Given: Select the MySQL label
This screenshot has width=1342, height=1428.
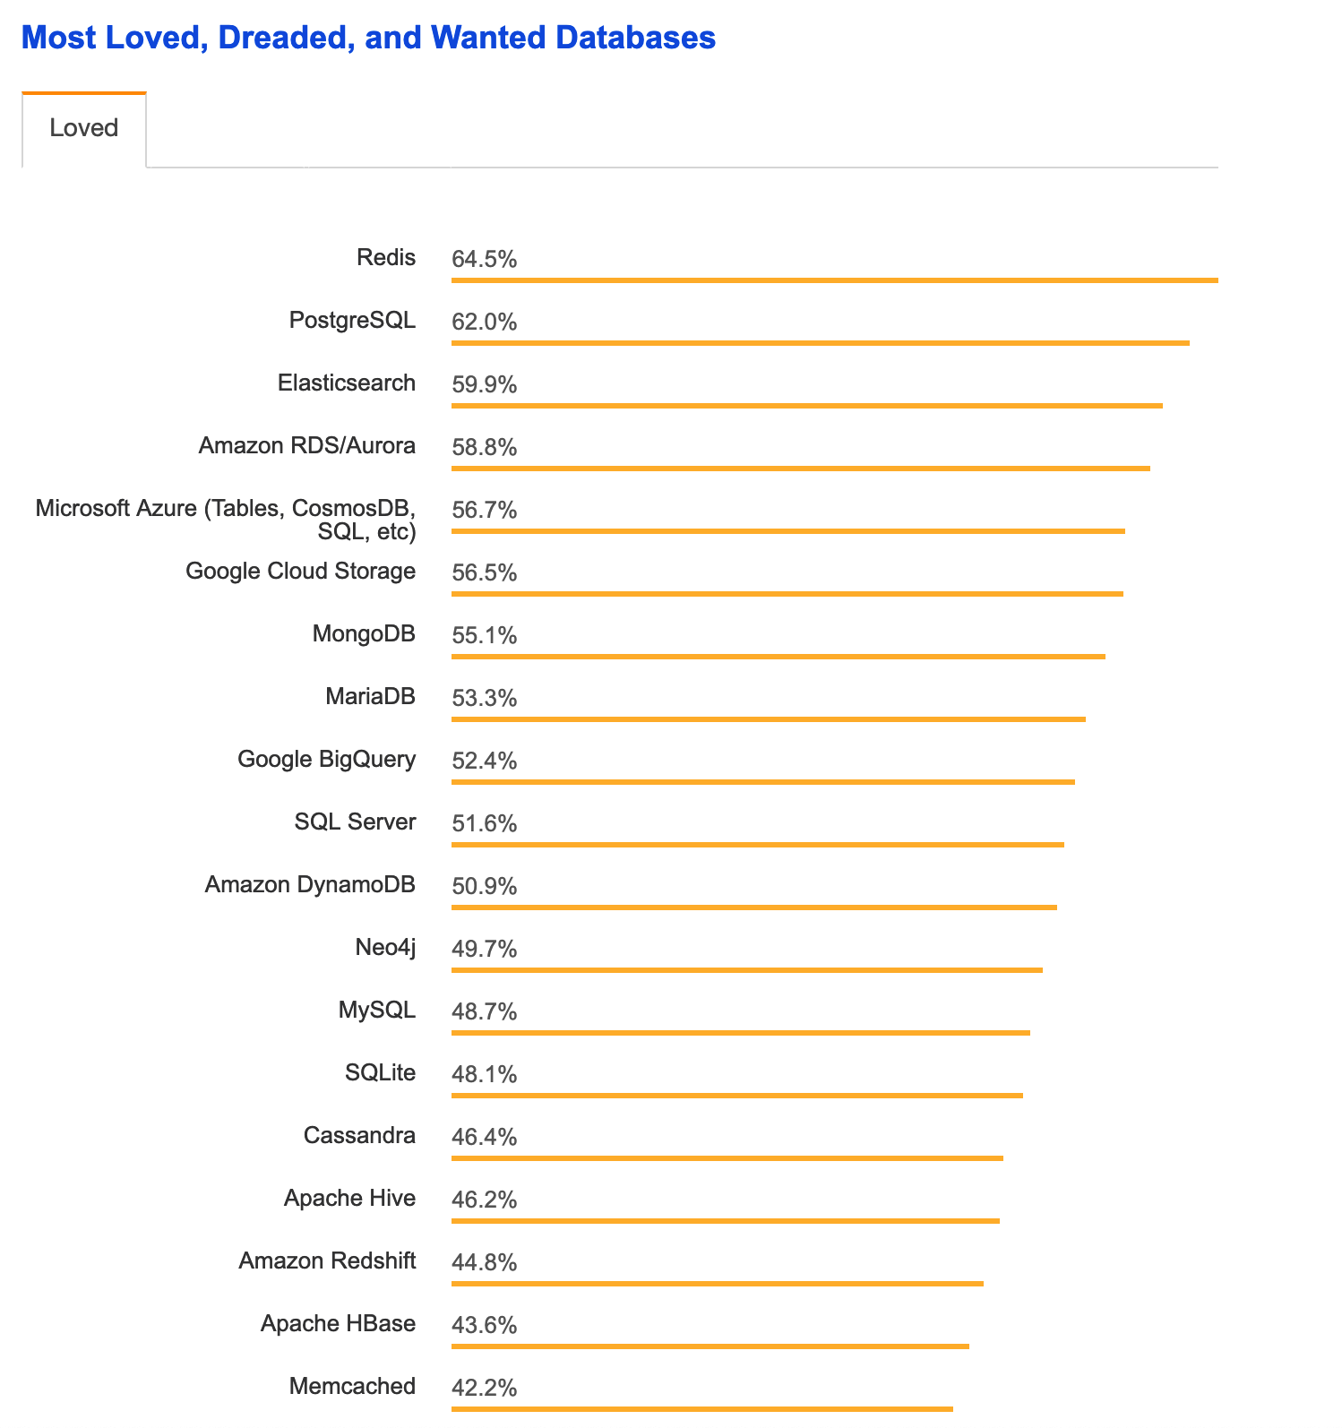Looking at the screenshot, I should (376, 1011).
